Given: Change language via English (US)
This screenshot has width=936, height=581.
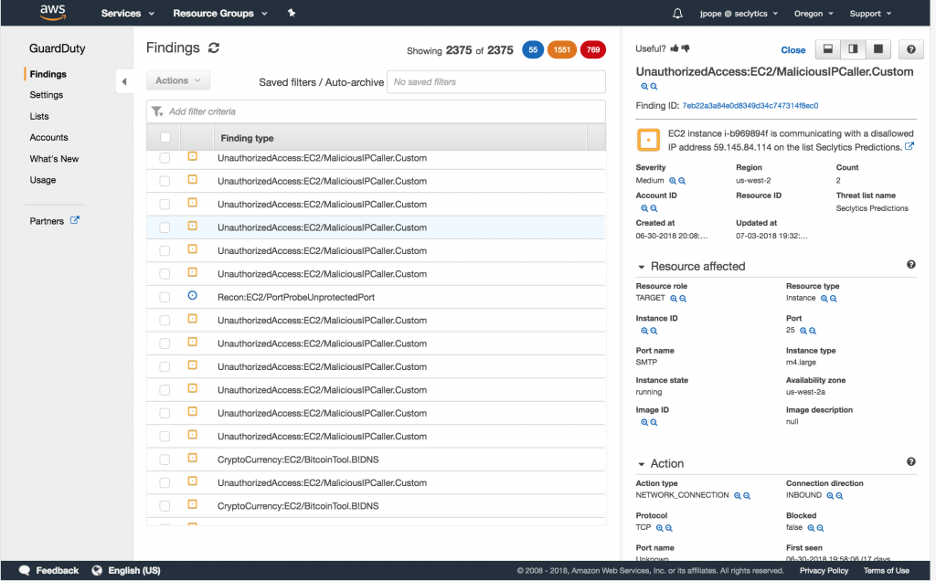Looking at the screenshot, I should point(126,570).
